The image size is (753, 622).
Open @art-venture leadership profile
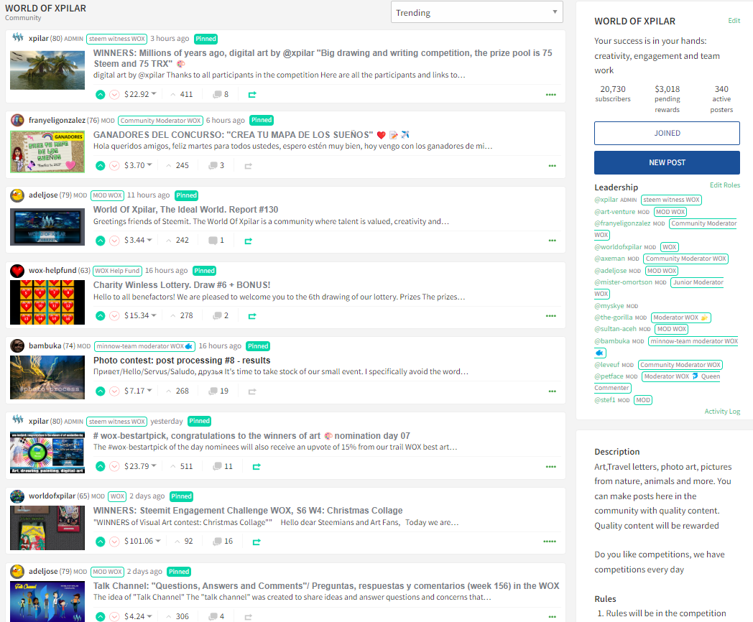click(615, 212)
